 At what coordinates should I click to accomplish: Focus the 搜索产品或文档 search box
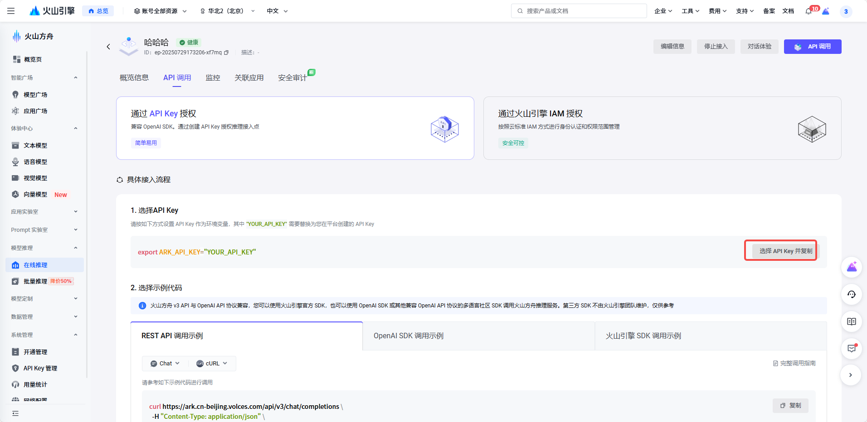coord(579,11)
